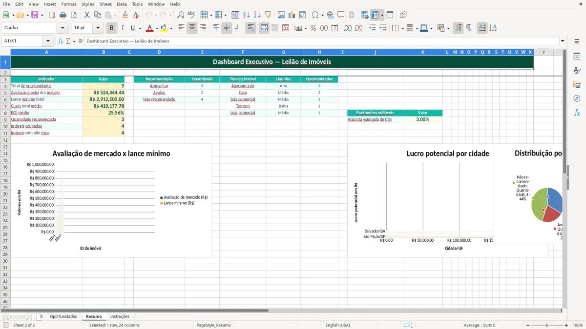
Task: Click the Undo arrow
Action: click(x=148, y=15)
